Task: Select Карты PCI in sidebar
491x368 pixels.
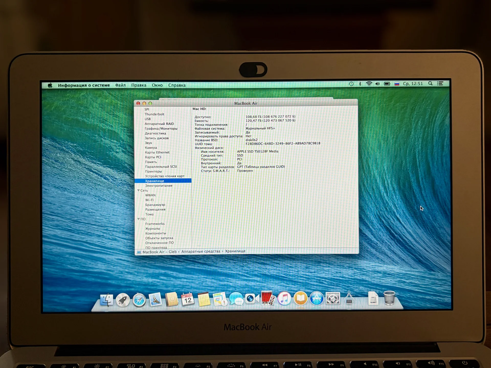Action: [153, 157]
